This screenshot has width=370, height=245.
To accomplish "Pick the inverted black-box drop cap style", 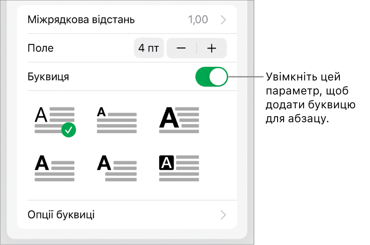I will [179, 168].
